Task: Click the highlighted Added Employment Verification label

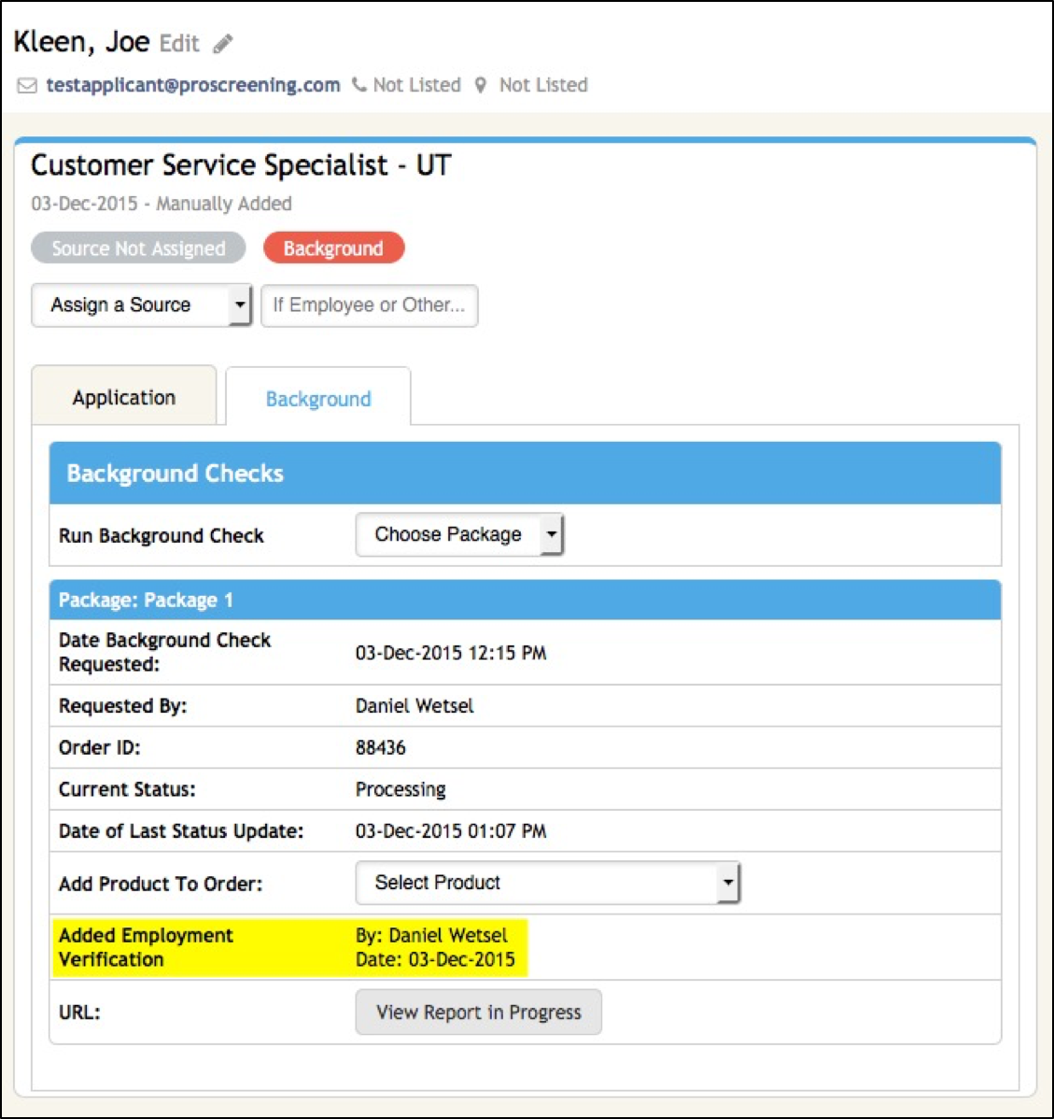Action: (x=146, y=947)
